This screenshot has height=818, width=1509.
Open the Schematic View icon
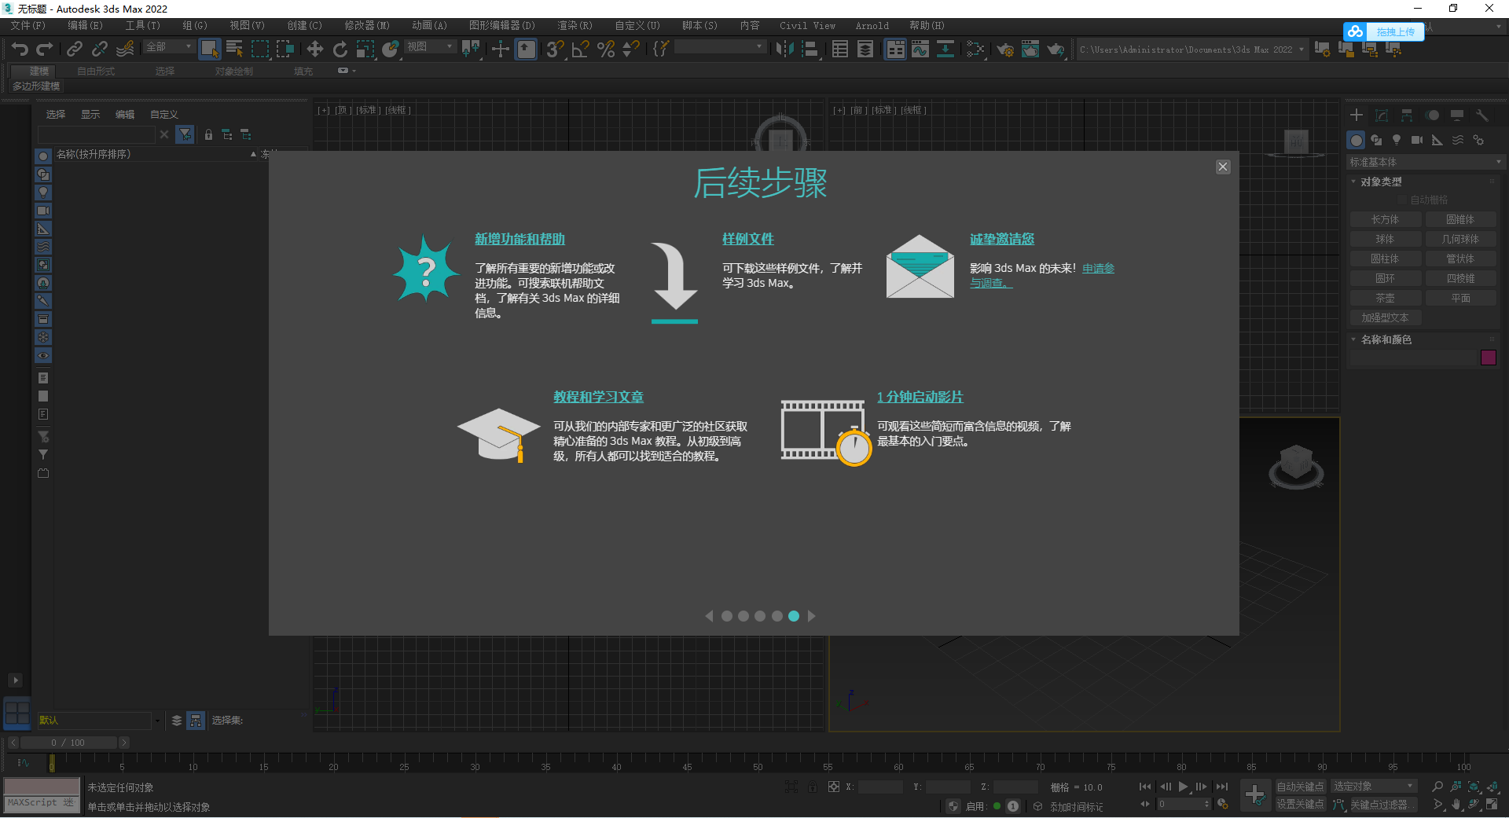click(945, 49)
